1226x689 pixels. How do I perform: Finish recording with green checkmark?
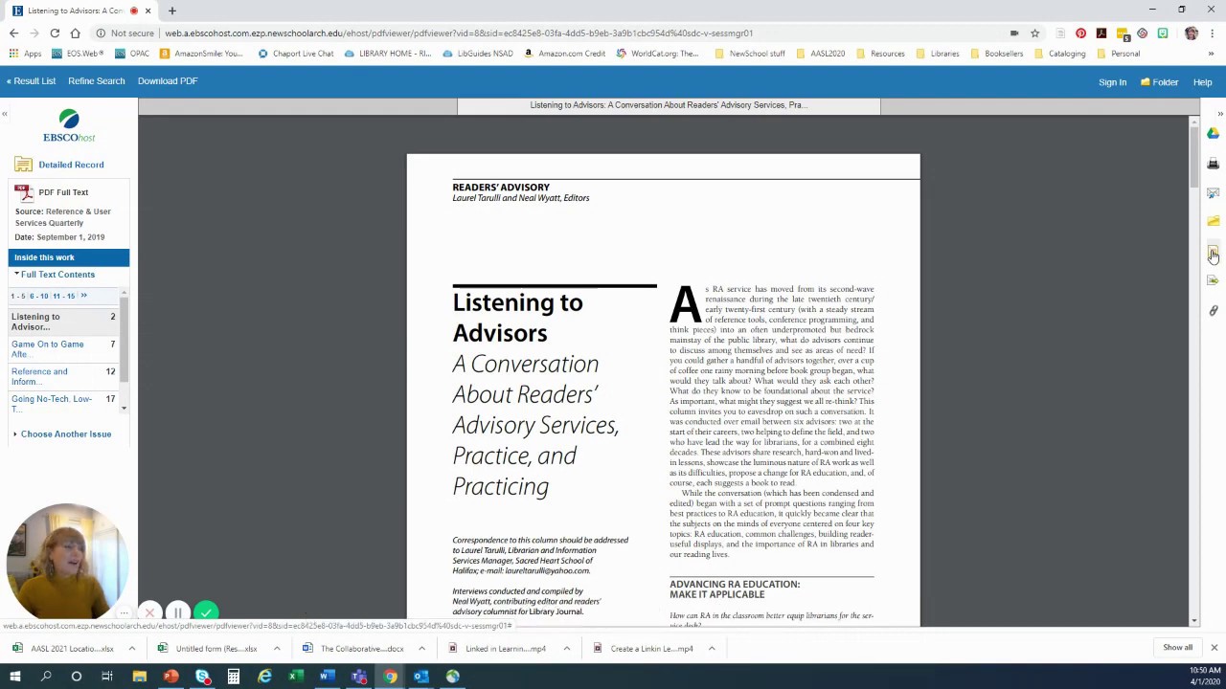point(206,611)
